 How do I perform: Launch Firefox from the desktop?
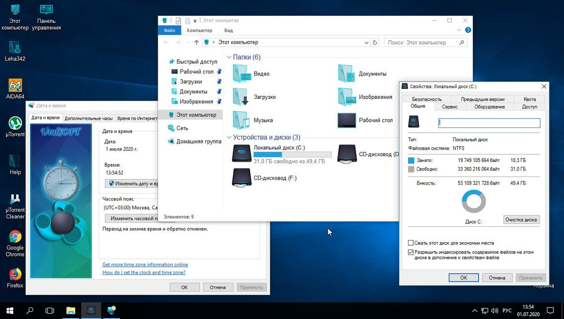[x=15, y=278]
